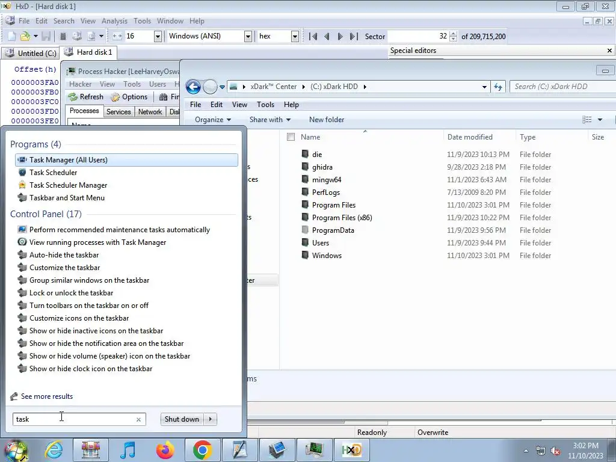Select the Program Files (x86) folder
616x462 pixels.
click(342, 218)
